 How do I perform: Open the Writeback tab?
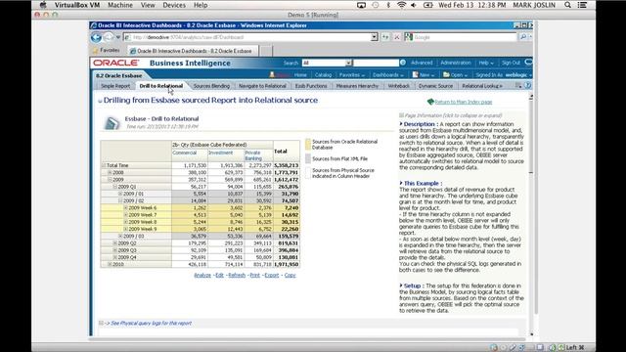coord(399,86)
